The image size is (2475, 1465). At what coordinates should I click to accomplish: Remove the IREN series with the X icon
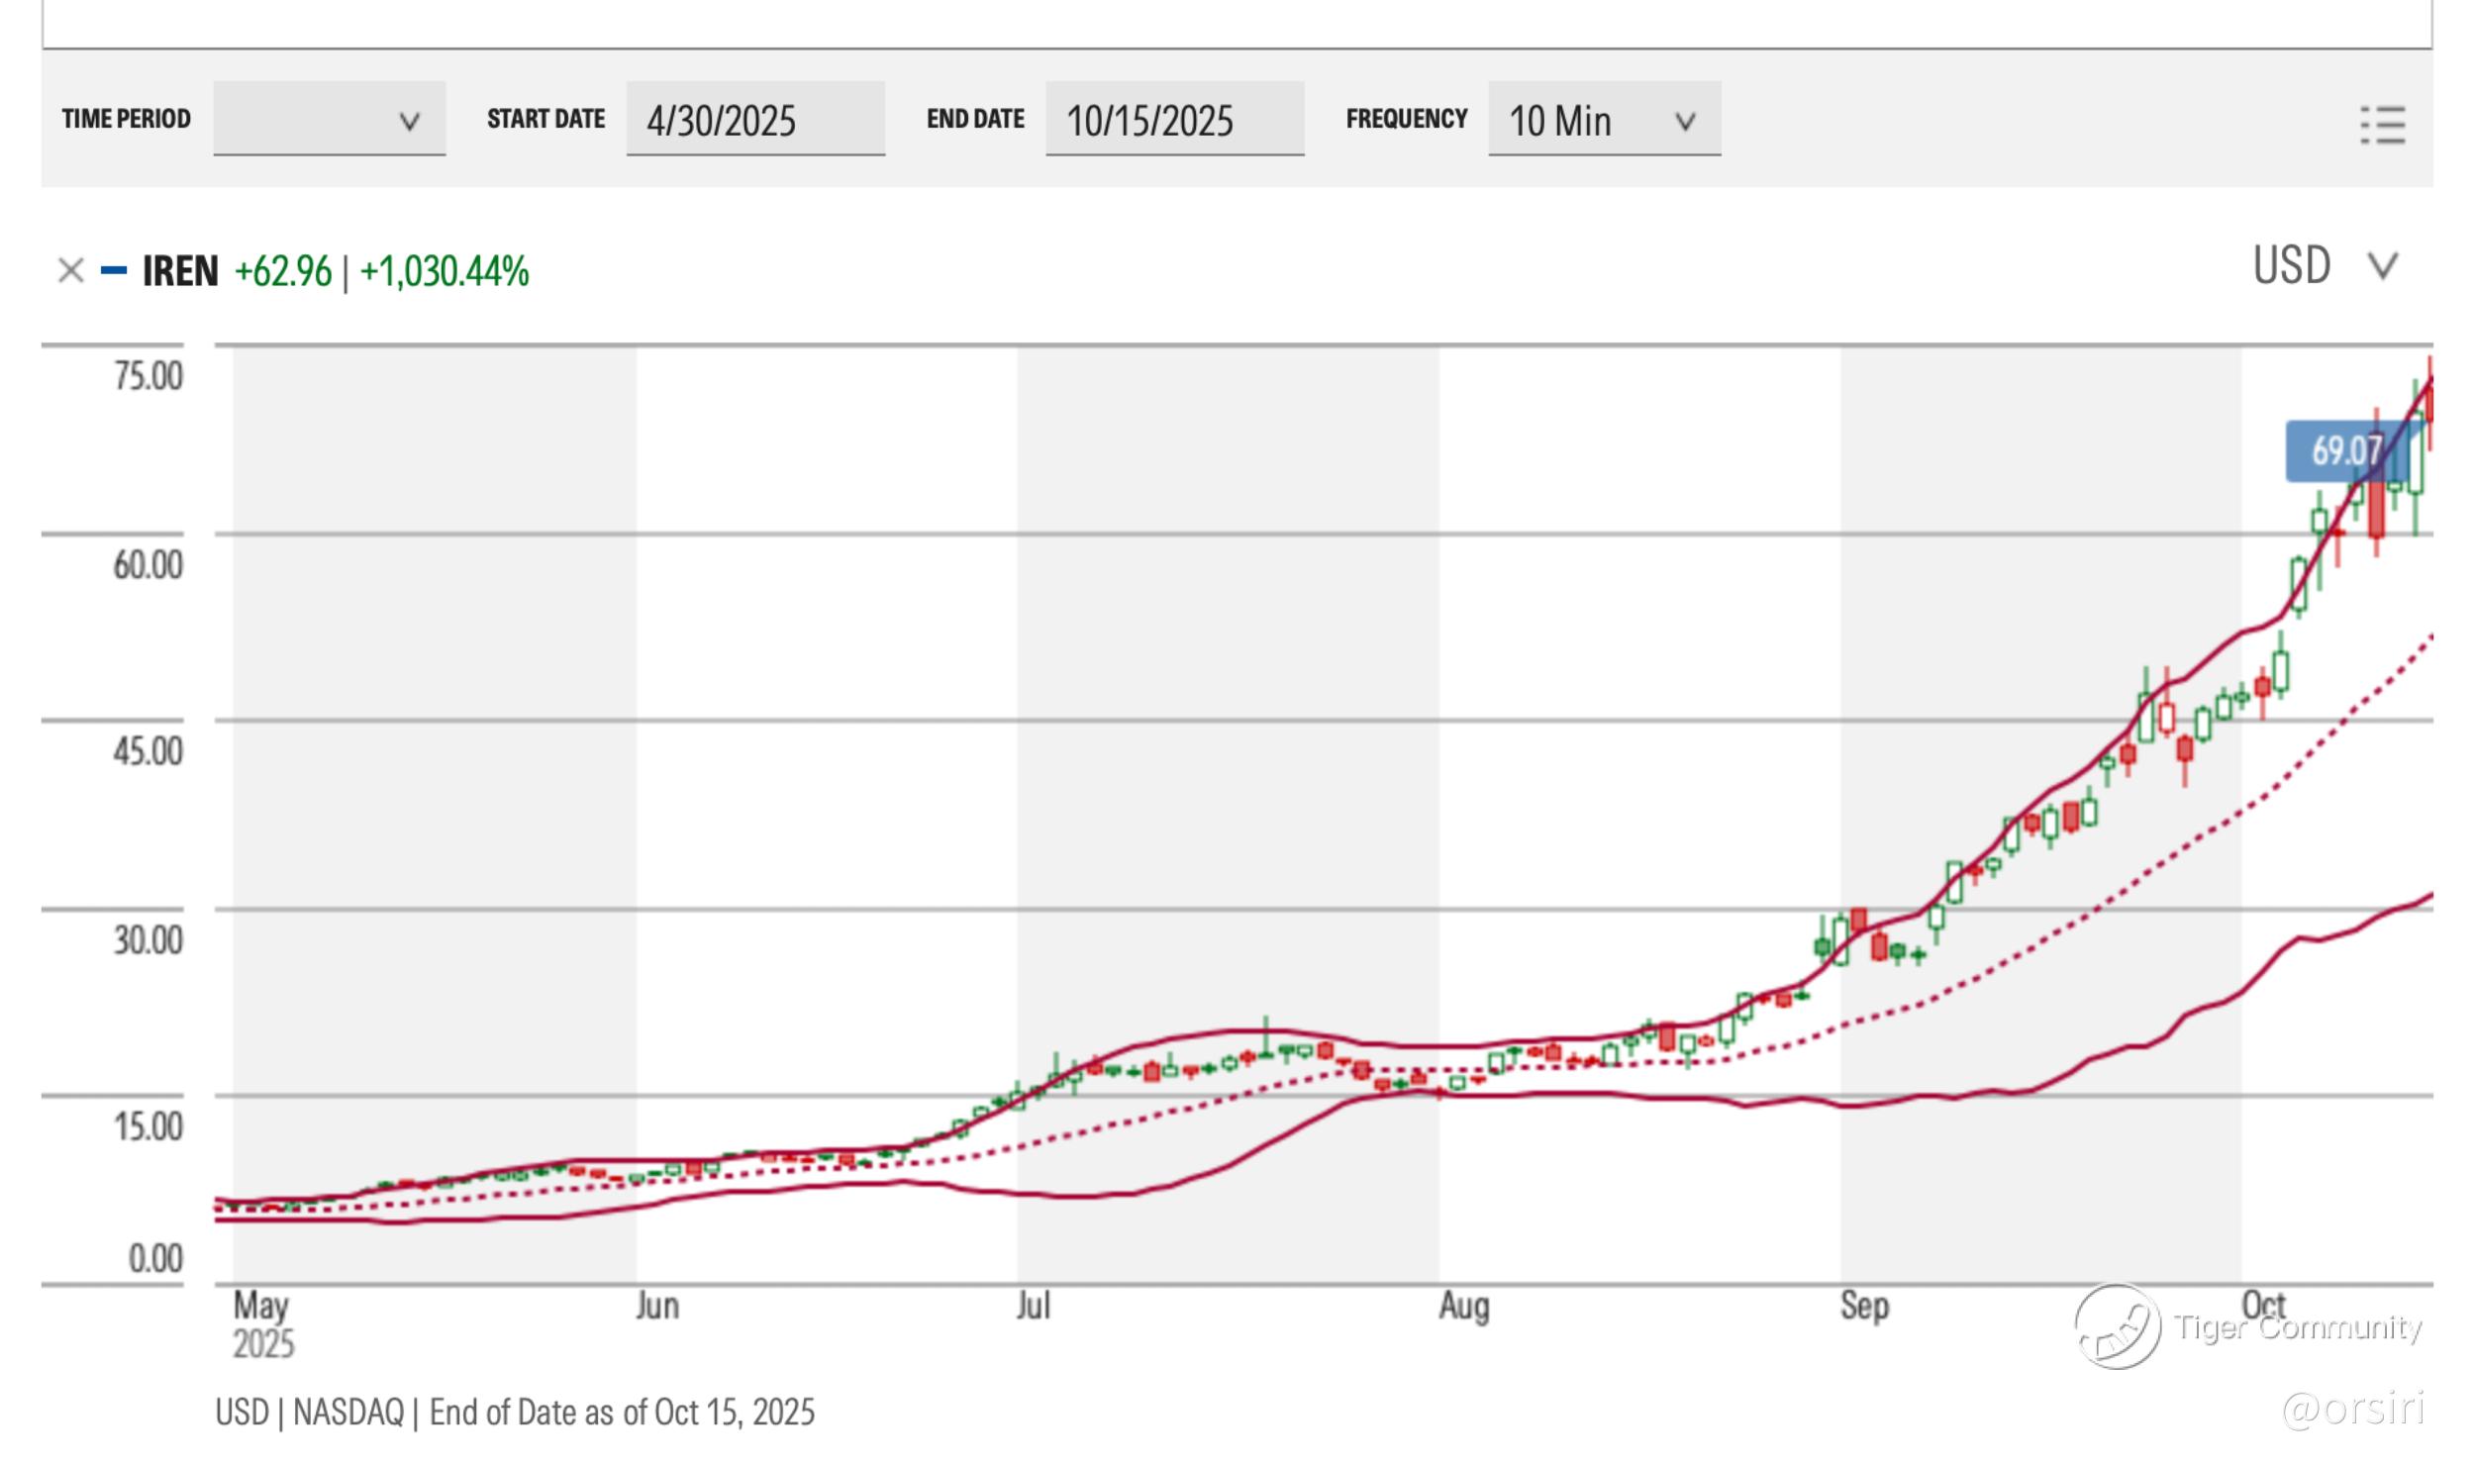(x=70, y=270)
